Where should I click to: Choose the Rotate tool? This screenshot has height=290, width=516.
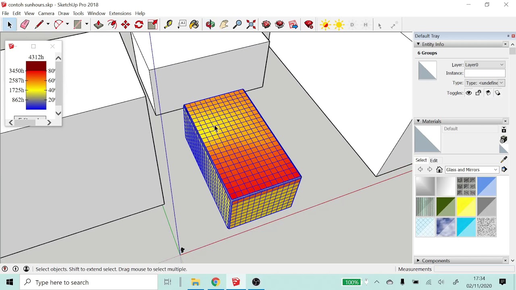pos(139,25)
